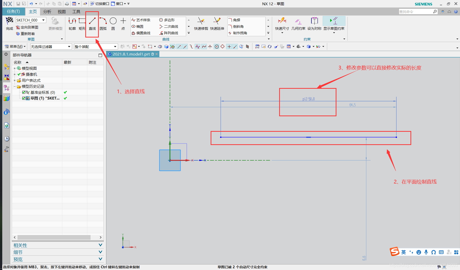Viewport: 460px width, 270px height.
Task: Choose the 二次曲线 conic tool
Action: point(169,26)
